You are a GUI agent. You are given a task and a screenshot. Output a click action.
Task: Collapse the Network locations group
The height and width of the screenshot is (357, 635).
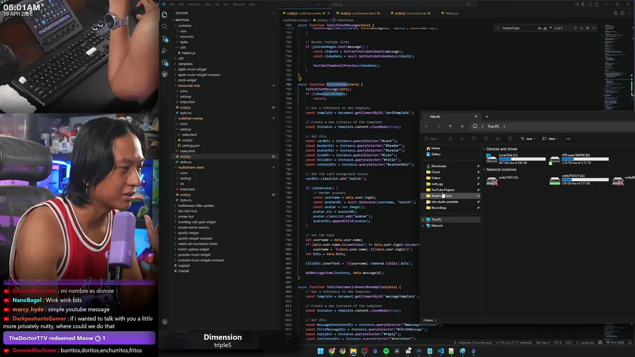pos(484,170)
